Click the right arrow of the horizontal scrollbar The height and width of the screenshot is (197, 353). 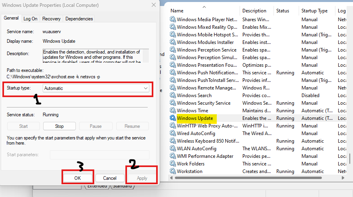[x=343, y=177]
